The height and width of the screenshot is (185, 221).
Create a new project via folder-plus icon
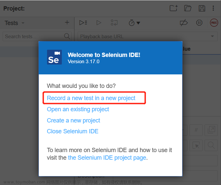point(174,8)
